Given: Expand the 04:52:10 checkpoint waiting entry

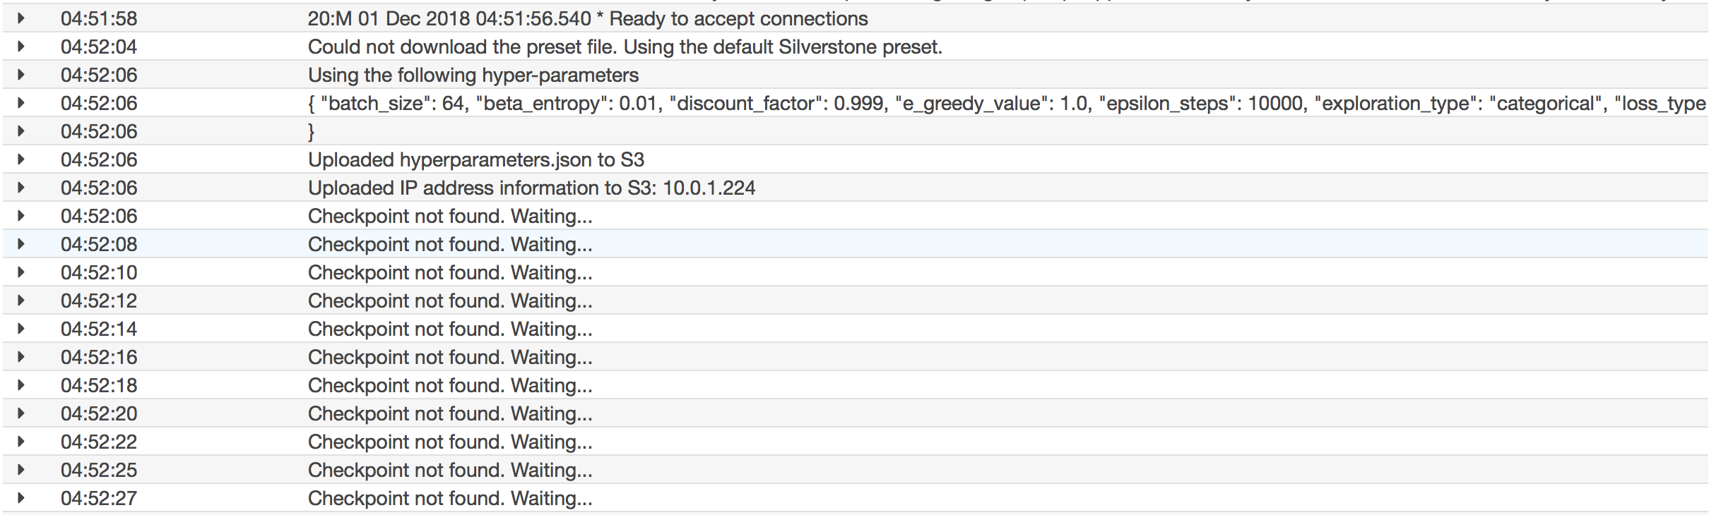Looking at the screenshot, I should 22,273.
